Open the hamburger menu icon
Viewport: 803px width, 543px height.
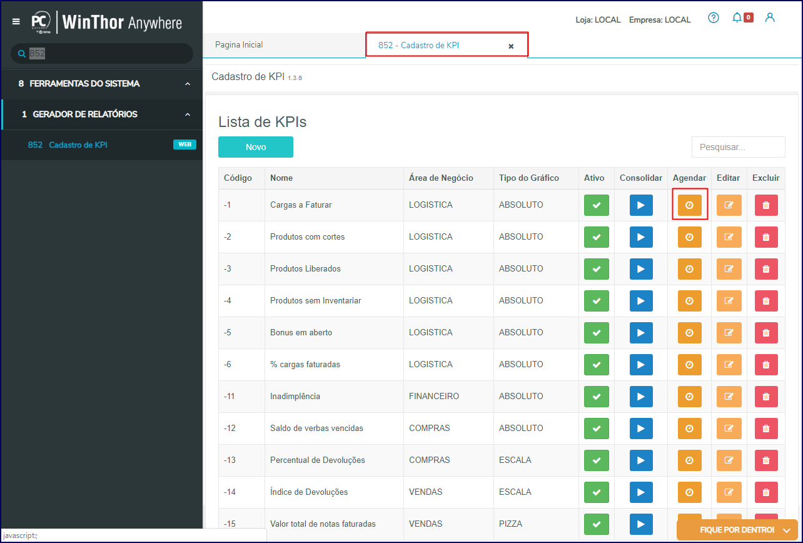pyautogui.click(x=16, y=22)
